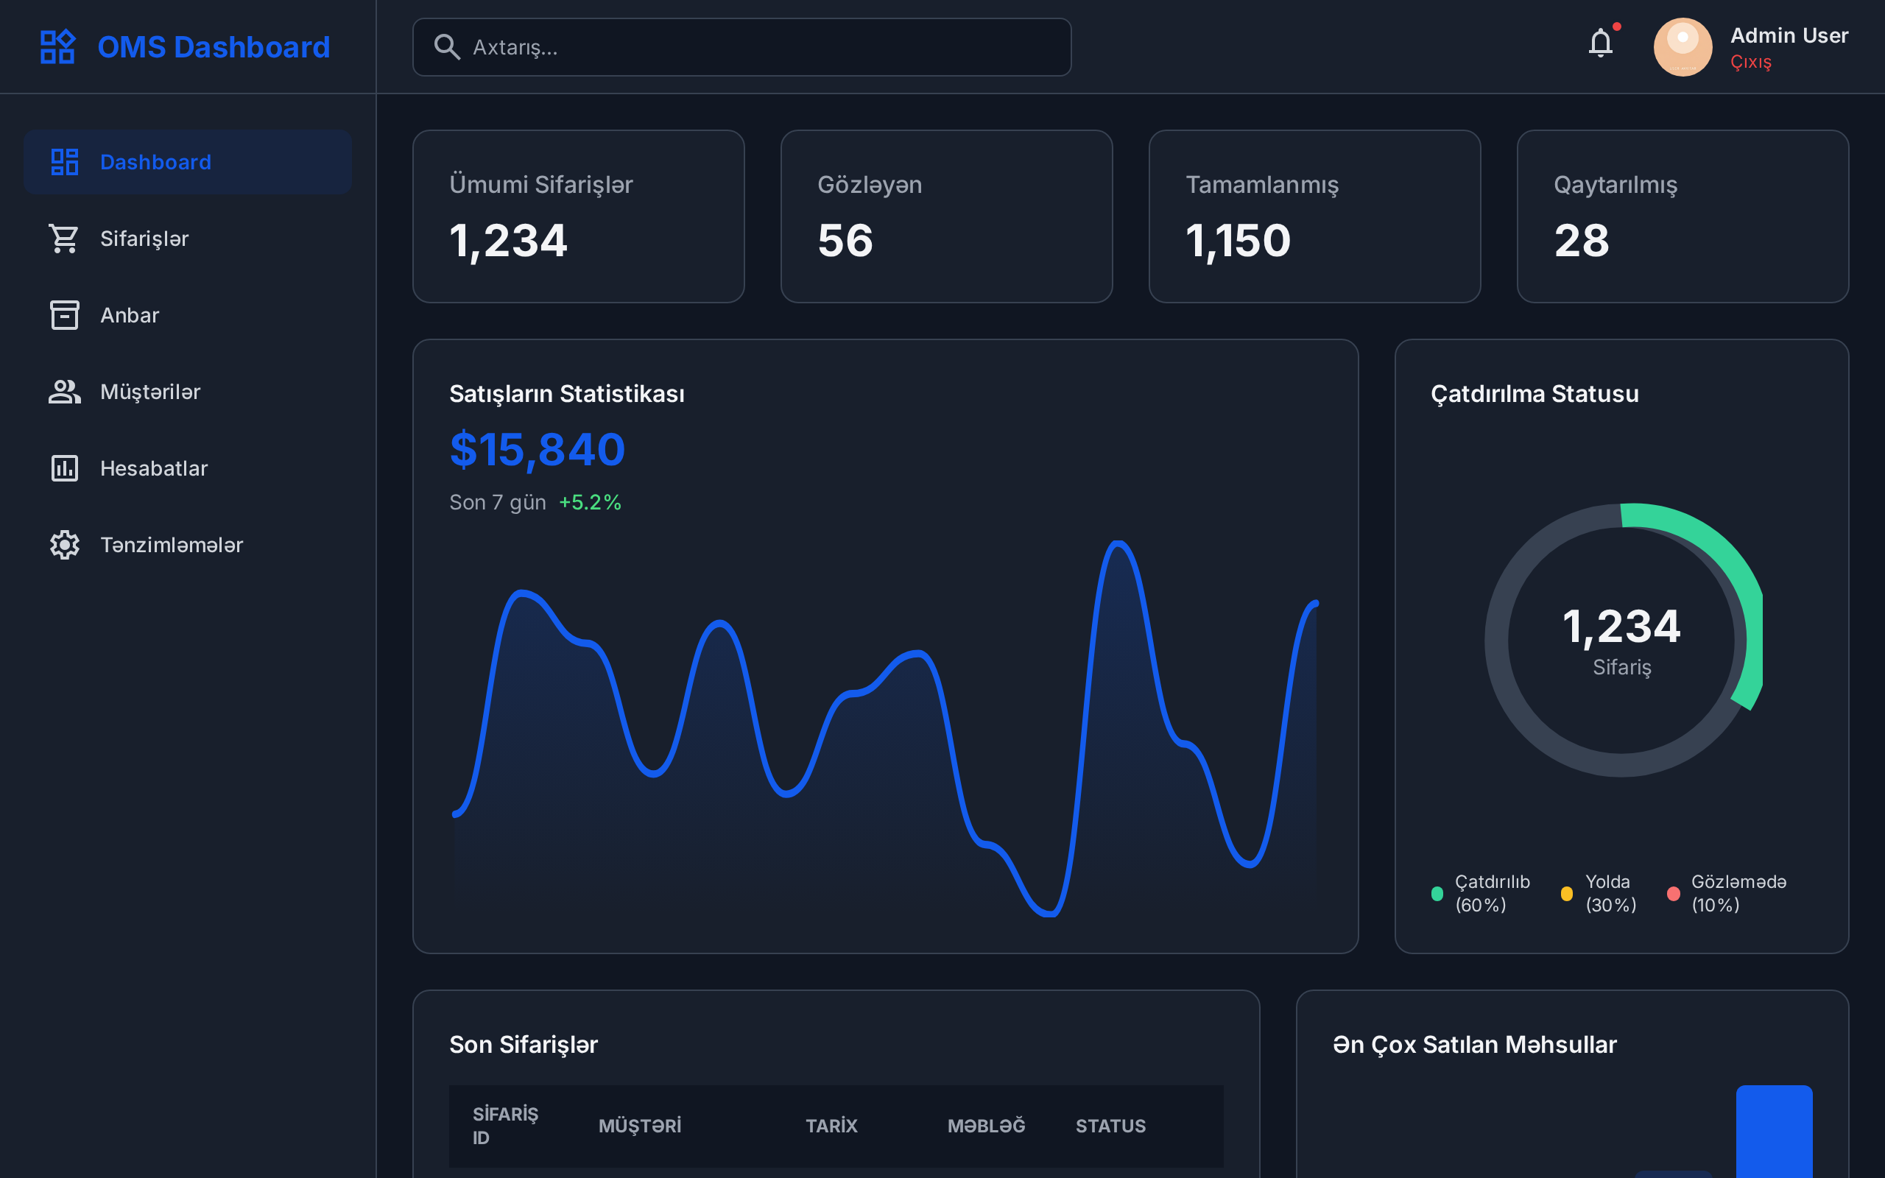Click the green Çatdırılıb legend dot

pos(1437,894)
